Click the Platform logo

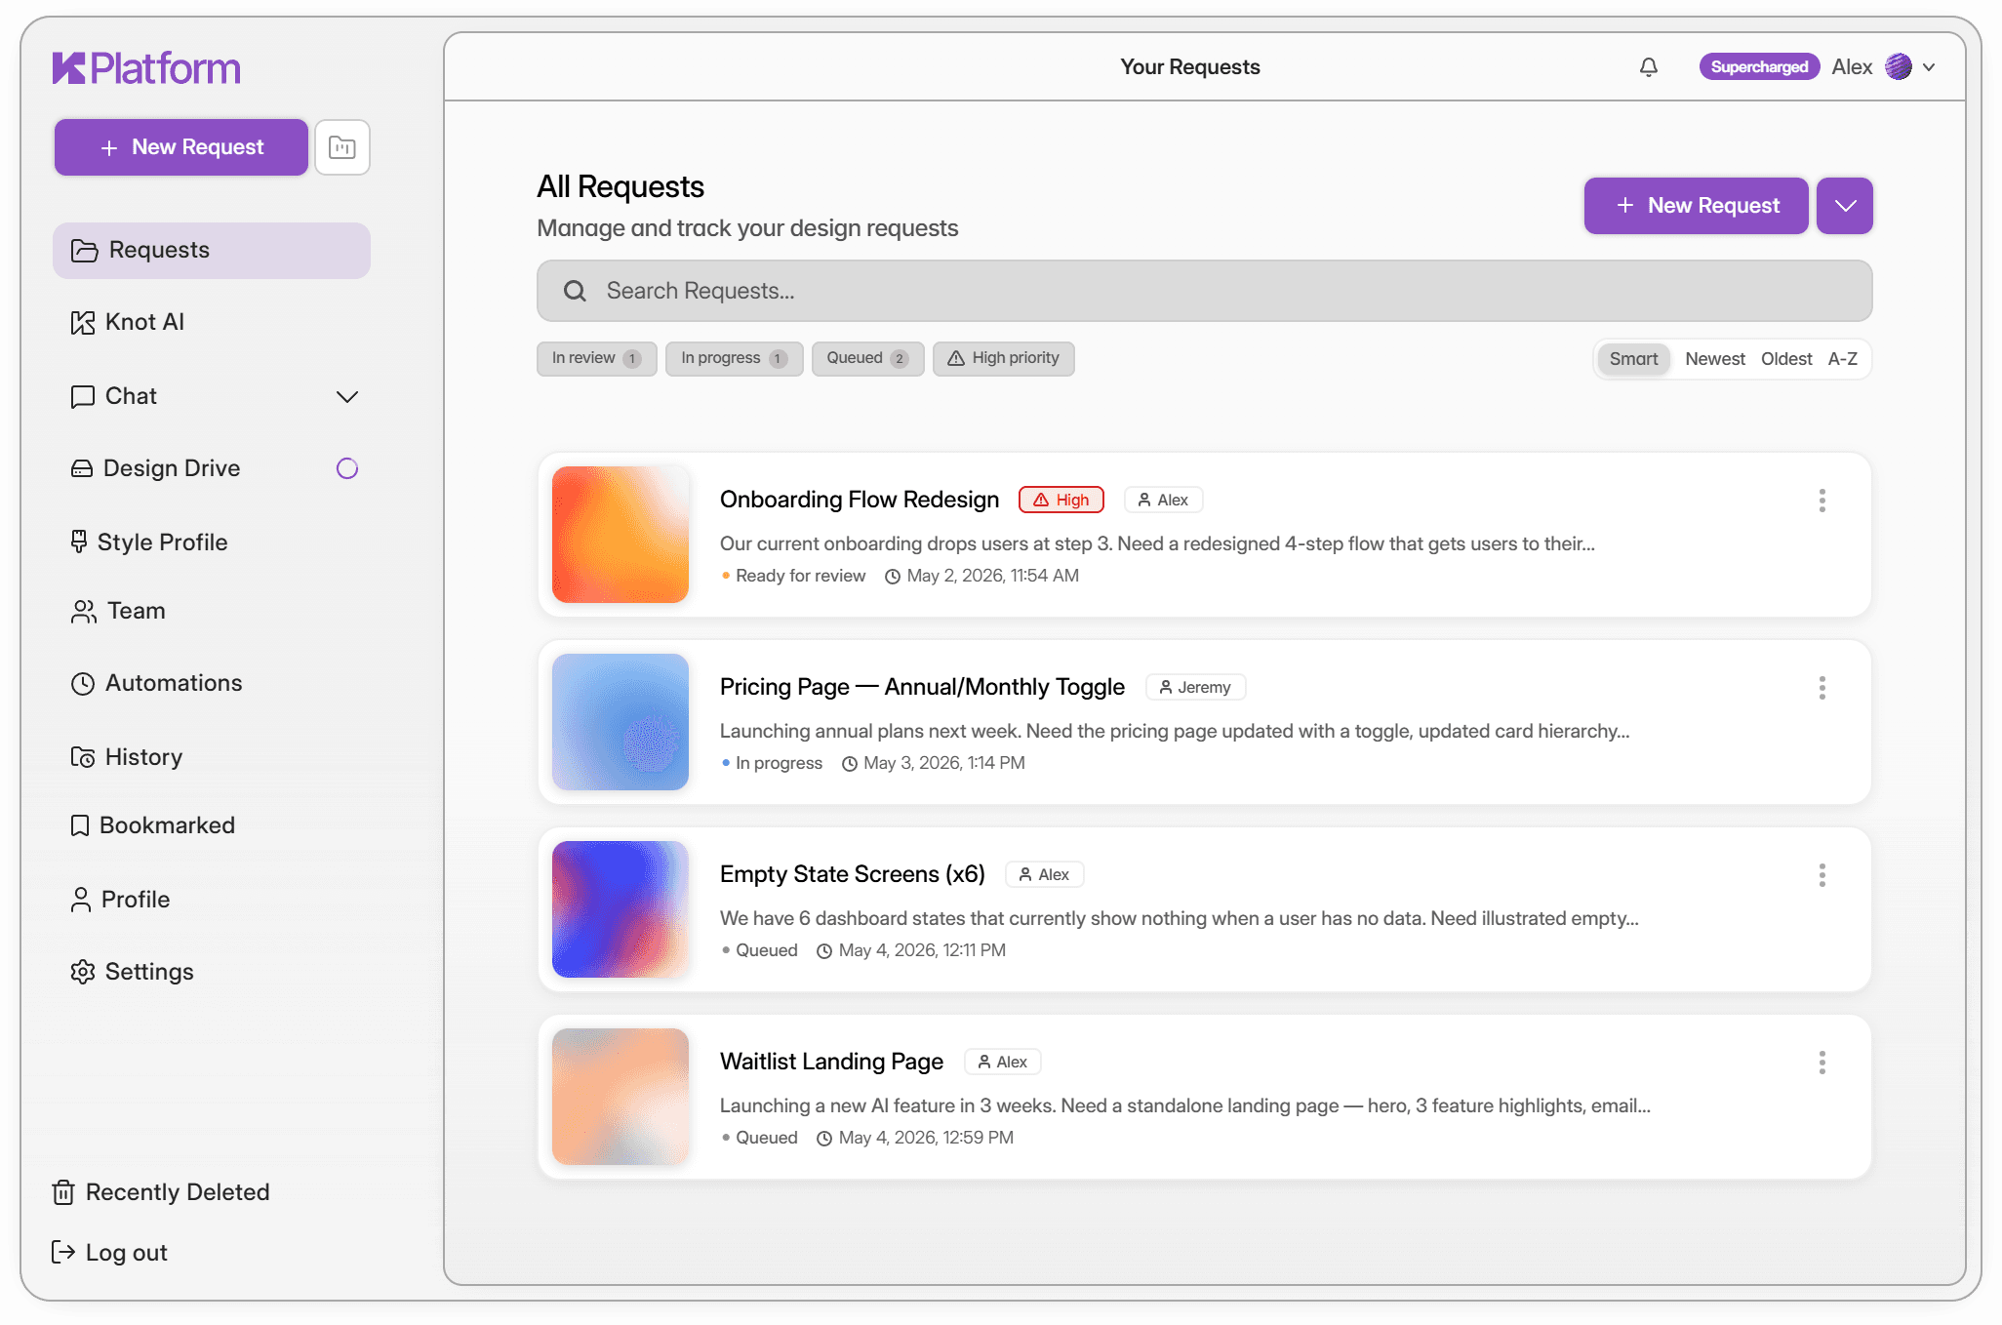(x=146, y=68)
